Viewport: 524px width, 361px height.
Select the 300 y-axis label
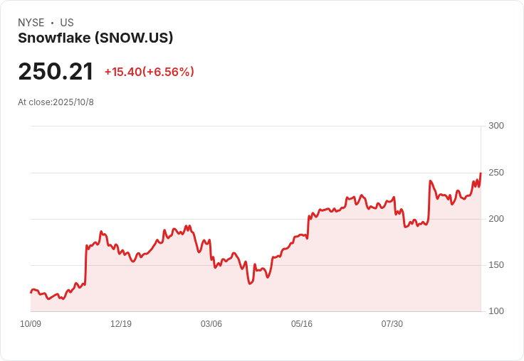coord(496,126)
